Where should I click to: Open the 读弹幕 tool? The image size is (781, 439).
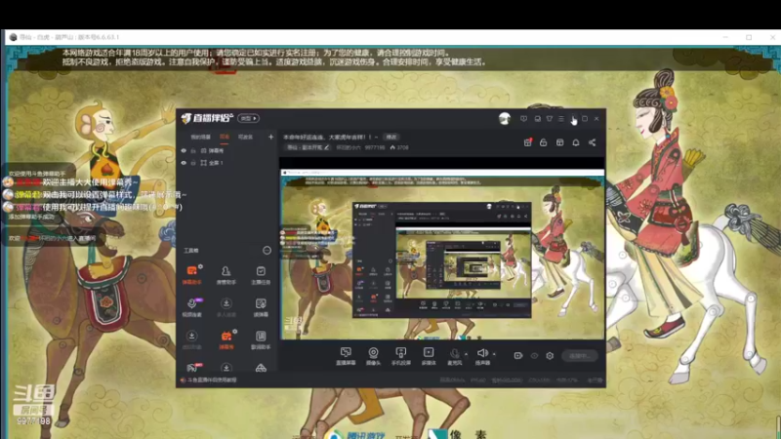[x=261, y=307]
